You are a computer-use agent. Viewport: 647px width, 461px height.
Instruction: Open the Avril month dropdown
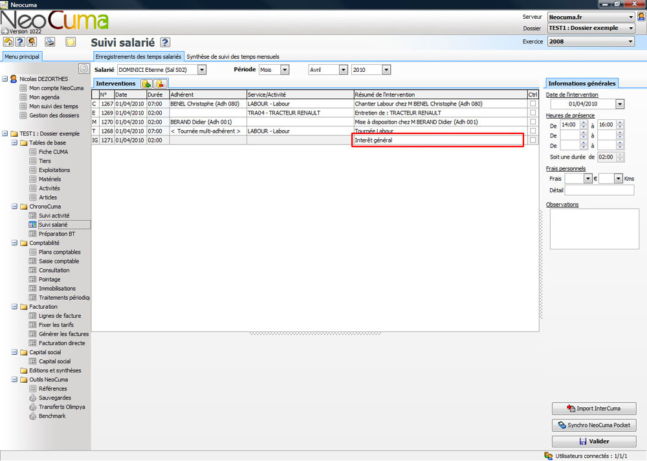343,70
